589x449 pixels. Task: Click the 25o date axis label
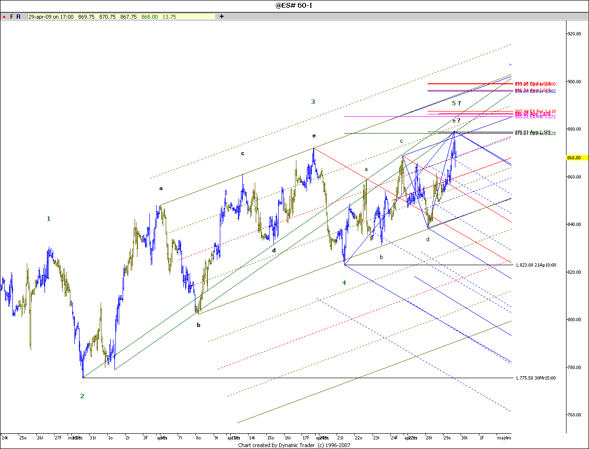tap(23, 438)
